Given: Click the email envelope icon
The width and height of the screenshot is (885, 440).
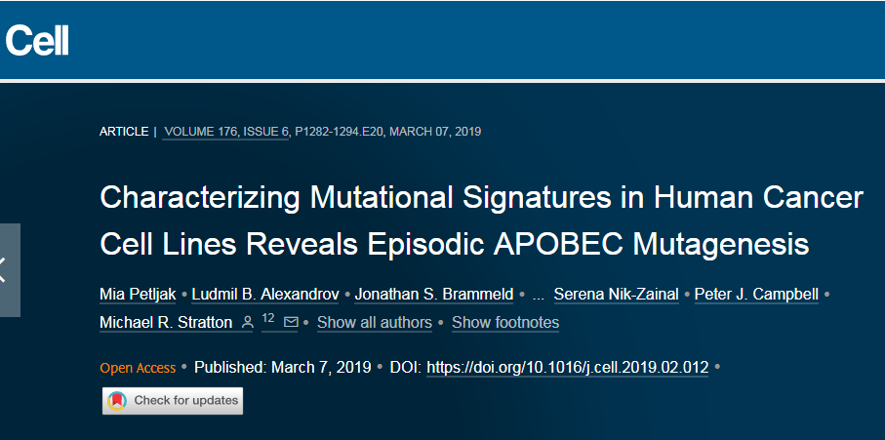Looking at the screenshot, I should 291,322.
